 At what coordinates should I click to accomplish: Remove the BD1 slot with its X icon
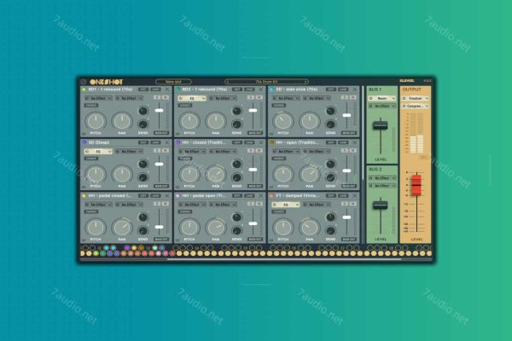pos(167,90)
